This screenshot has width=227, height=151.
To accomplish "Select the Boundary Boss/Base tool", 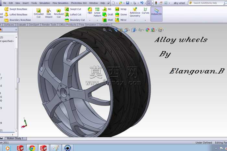I will [18, 20].
